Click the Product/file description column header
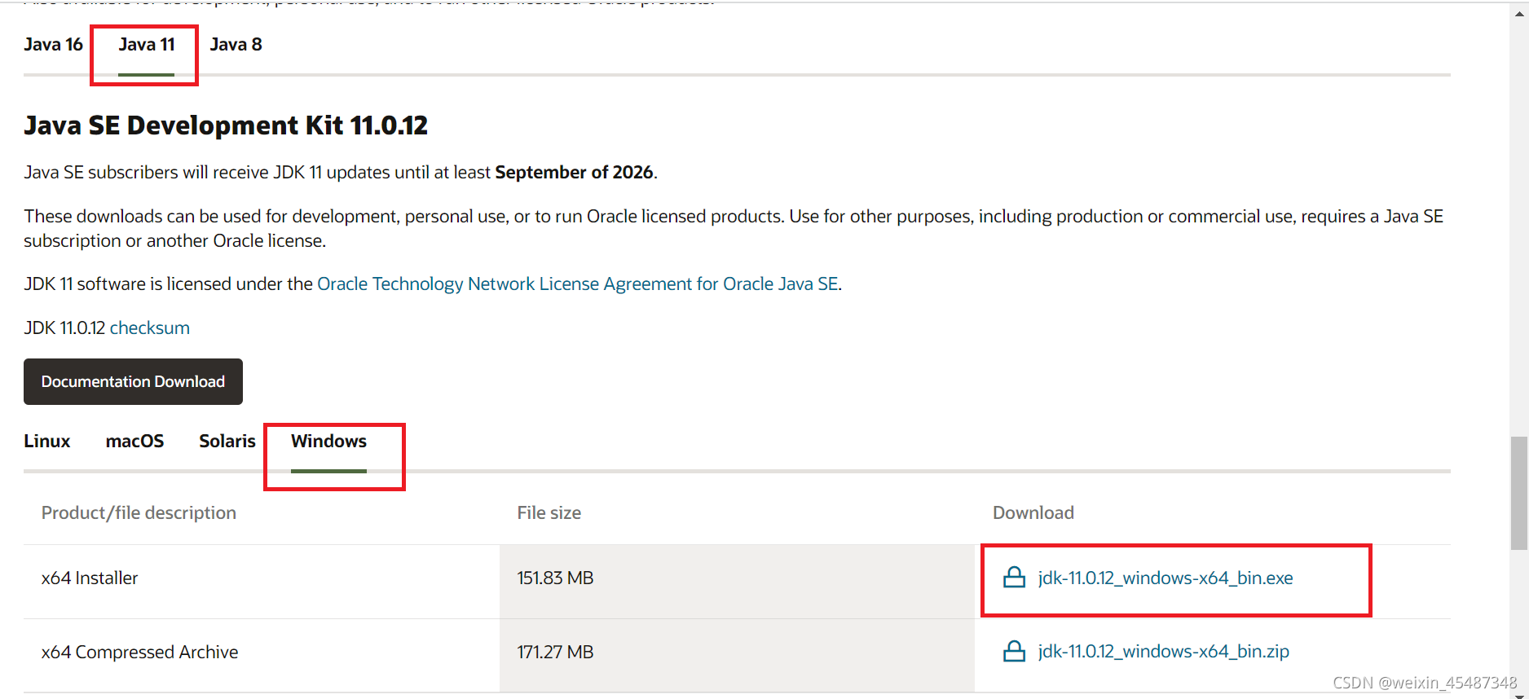 (x=139, y=512)
